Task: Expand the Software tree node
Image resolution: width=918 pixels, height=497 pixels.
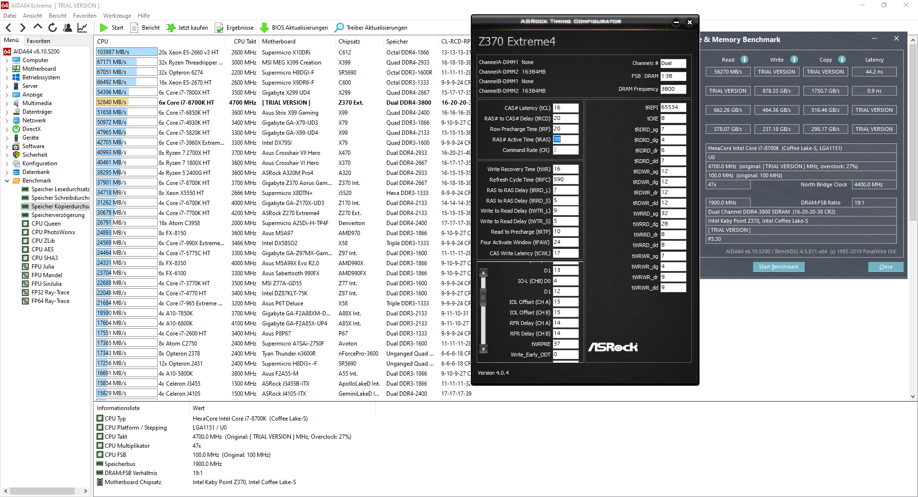Action: 7,146
